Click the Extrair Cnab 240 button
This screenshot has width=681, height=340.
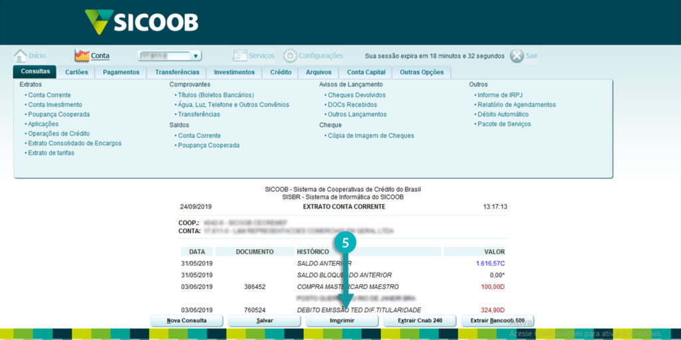click(x=420, y=321)
